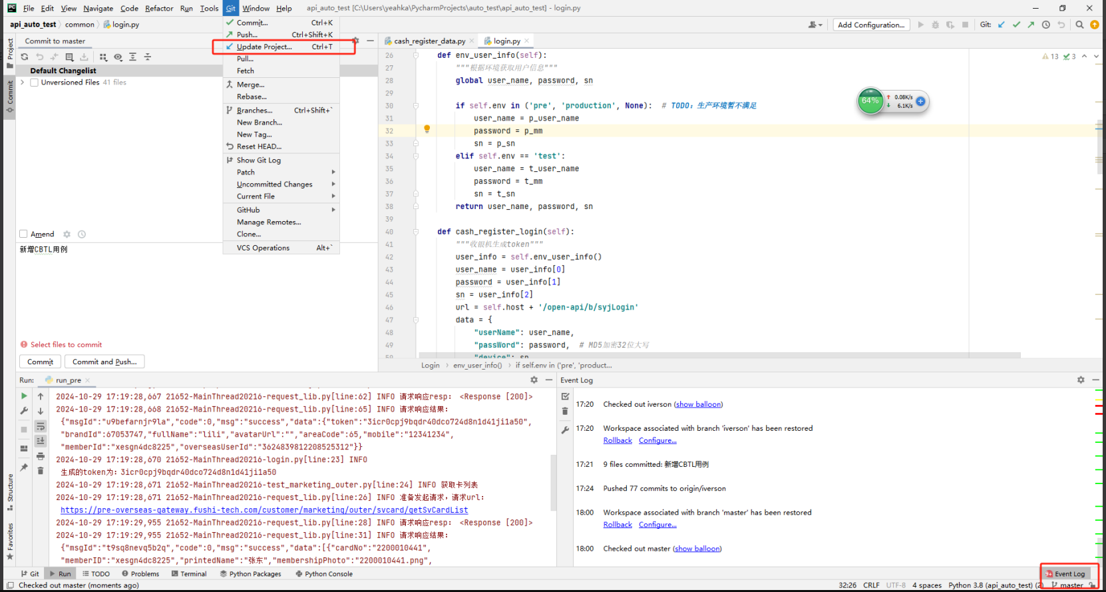1106x592 pixels.
Task: Expand the Patch submenu
Action: point(281,172)
